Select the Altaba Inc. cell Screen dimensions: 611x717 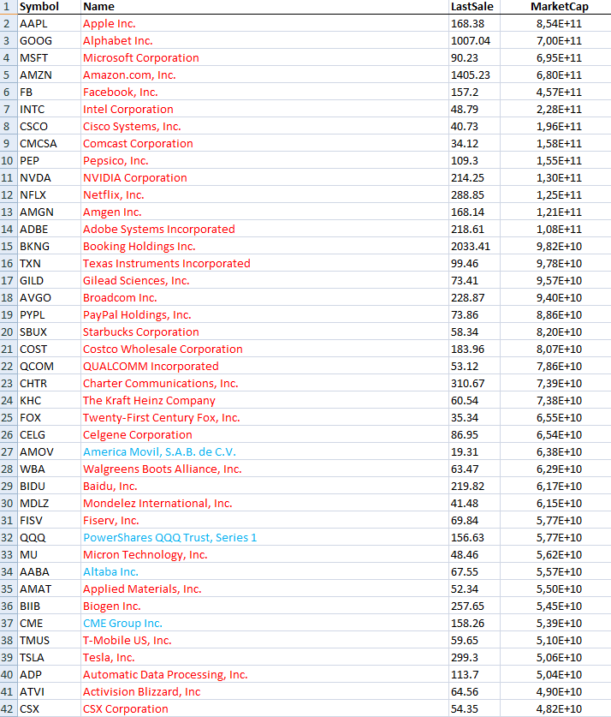pos(265,571)
